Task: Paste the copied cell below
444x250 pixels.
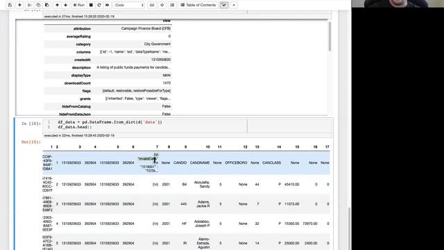Action: [x=47, y=5]
